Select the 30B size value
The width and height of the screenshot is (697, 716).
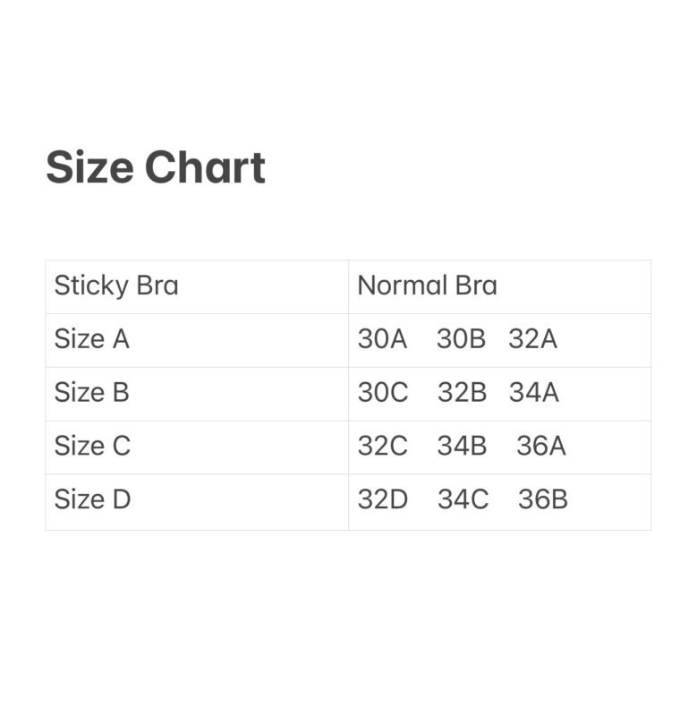[x=461, y=339]
